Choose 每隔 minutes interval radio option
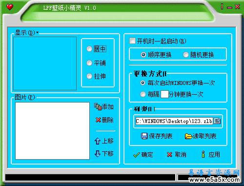The height and width of the screenshot is (186, 244). [x=143, y=94]
